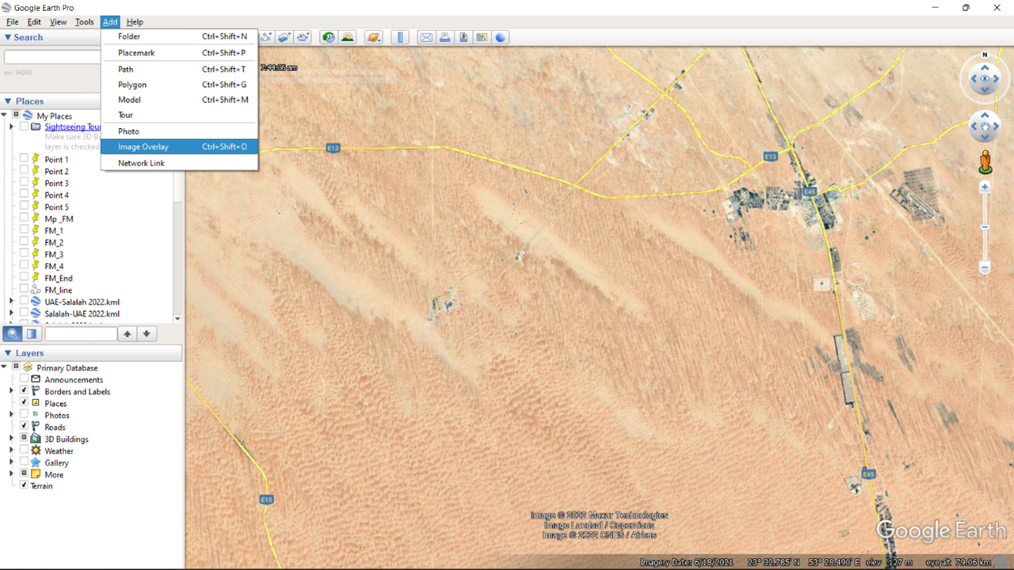
Task: Select the Mp _FM placemark
Action: pos(59,218)
